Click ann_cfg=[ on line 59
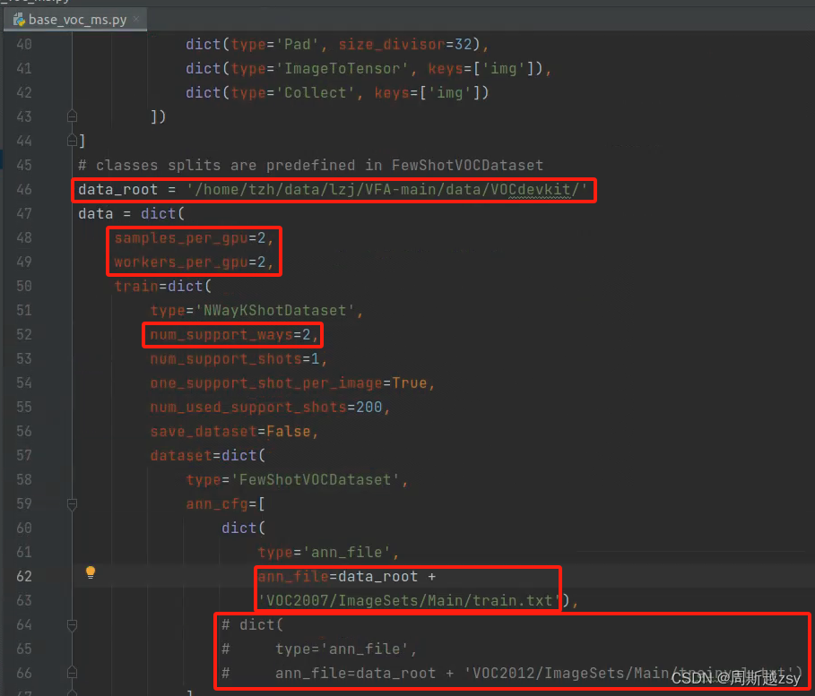This screenshot has width=815, height=696. (226, 503)
